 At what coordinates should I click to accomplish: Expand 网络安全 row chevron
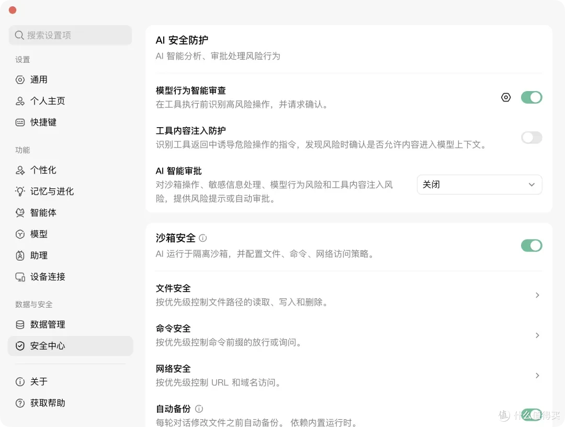(537, 376)
